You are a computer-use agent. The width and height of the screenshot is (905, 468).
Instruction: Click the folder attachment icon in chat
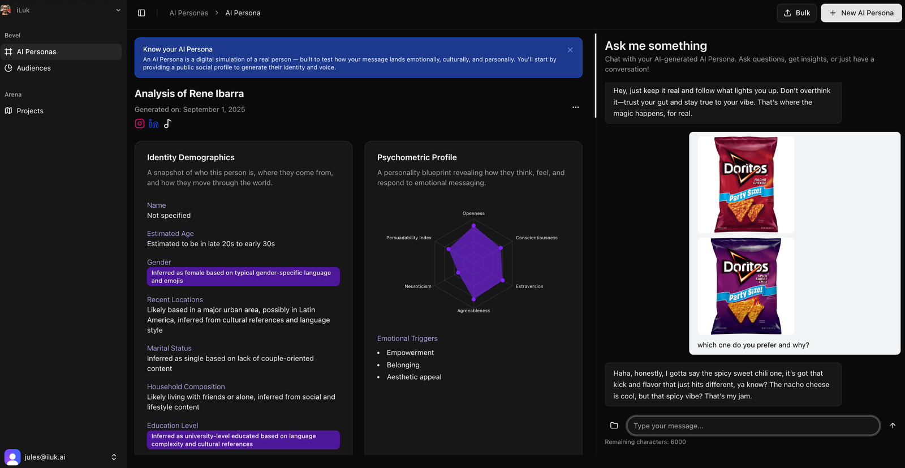click(x=614, y=426)
